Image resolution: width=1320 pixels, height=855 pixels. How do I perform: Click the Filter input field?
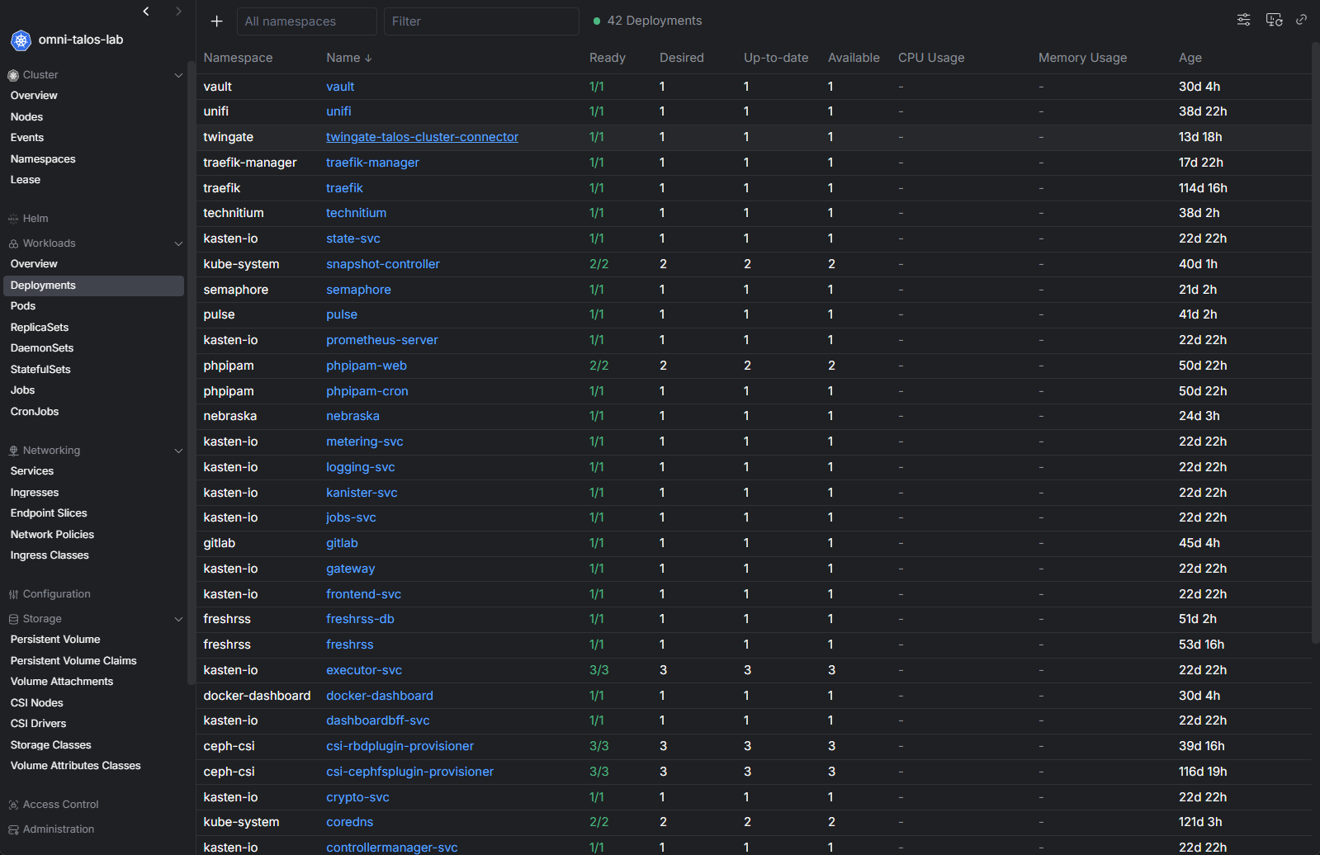pos(481,21)
